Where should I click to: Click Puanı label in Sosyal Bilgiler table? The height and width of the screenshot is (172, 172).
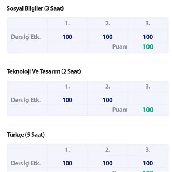(x=120, y=47)
